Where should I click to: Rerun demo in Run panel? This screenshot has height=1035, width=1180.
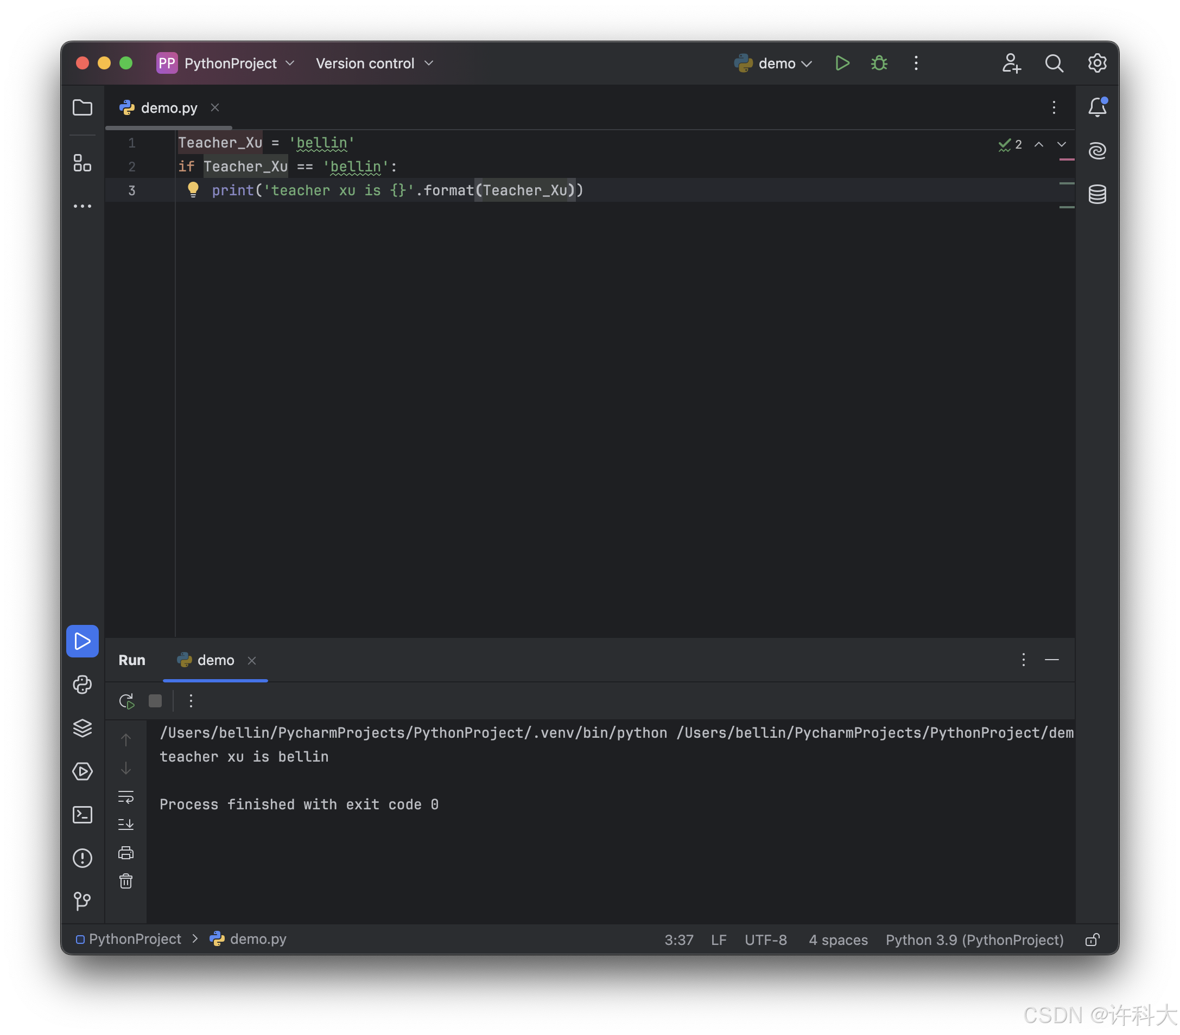tap(126, 701)
